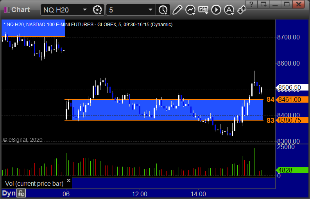Toggle the scale lock icon
The height and width of the screenshot is (199, 310).
coord(21,193)
